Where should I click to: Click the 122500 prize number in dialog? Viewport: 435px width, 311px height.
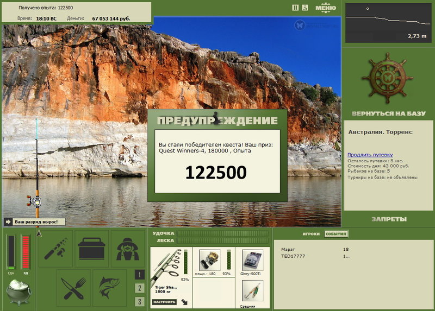216,173
